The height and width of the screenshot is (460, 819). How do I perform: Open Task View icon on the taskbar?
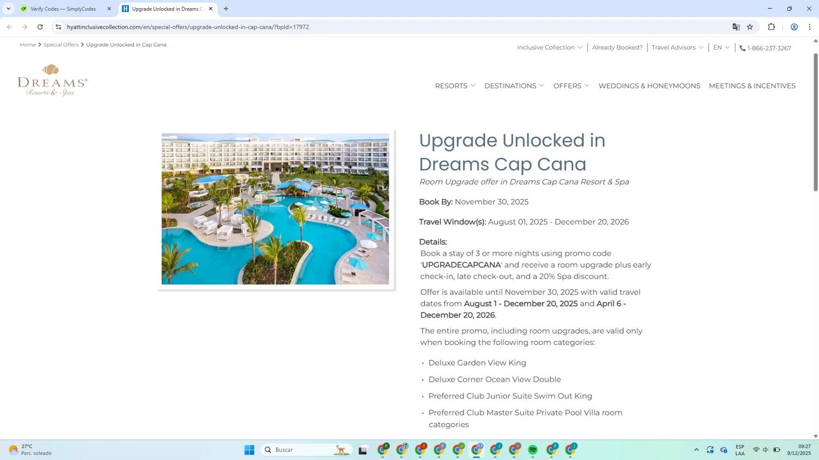pos(363,450)
